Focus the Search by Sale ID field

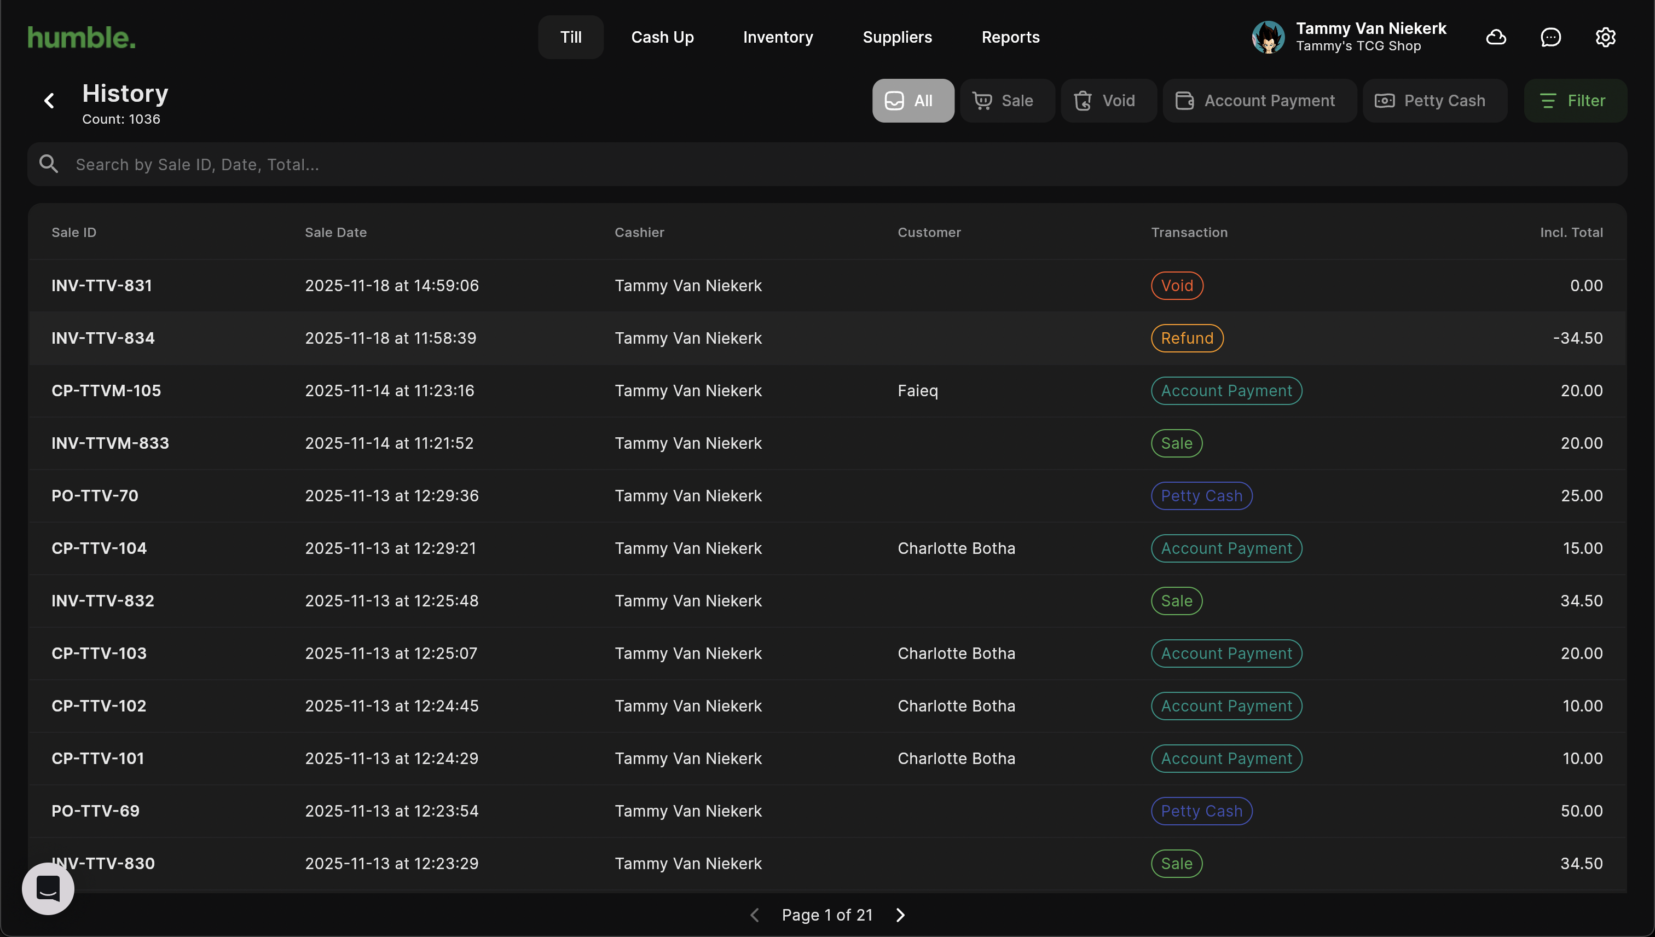[x=836, y=165]
